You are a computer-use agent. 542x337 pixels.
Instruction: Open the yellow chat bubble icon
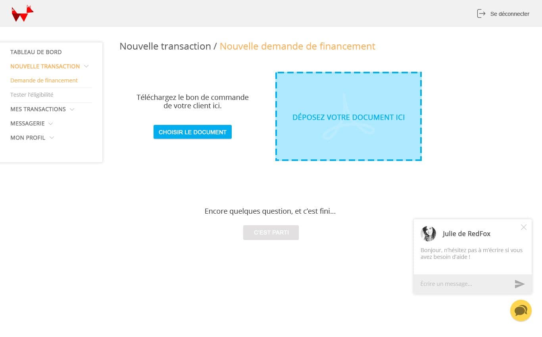[x=521, y=310]
